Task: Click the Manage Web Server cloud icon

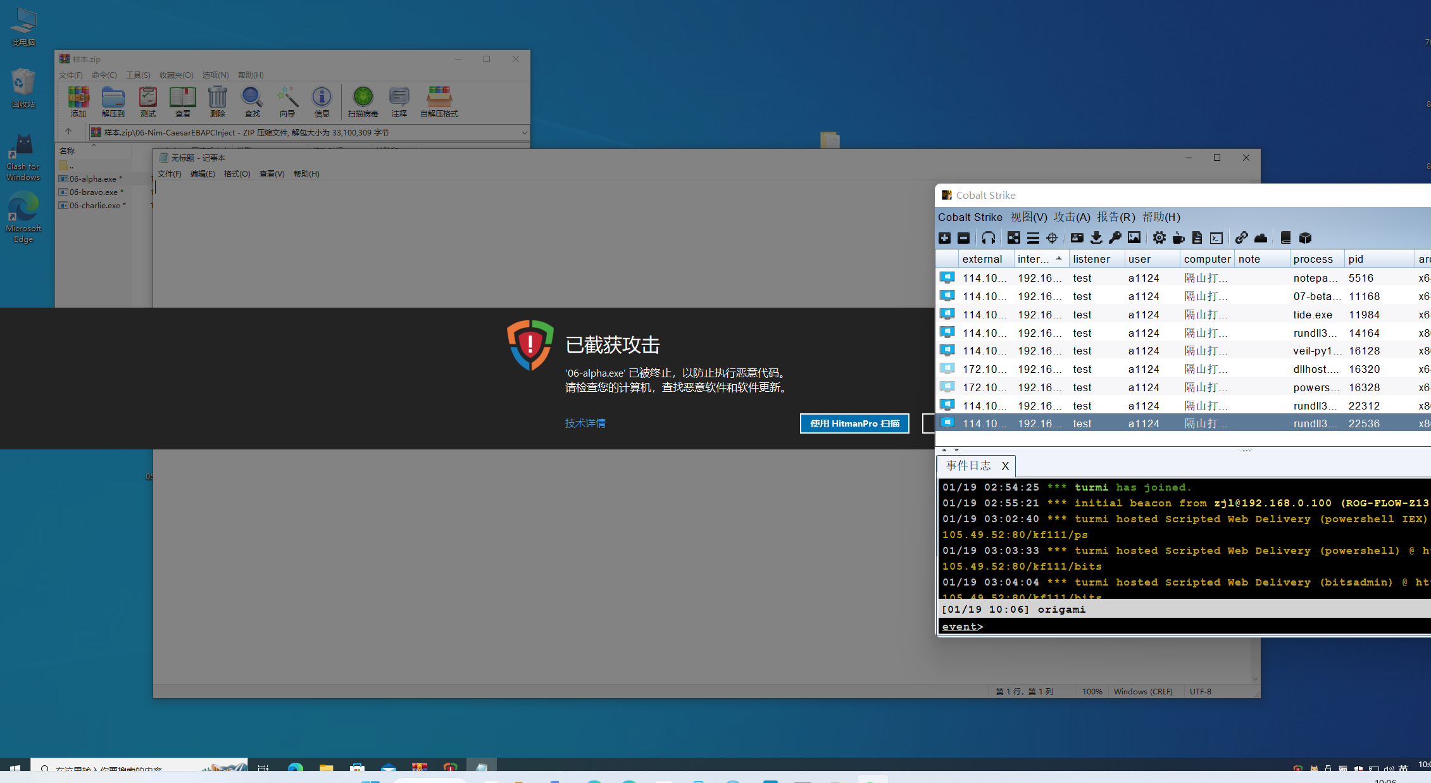Action: point(1261,238)
